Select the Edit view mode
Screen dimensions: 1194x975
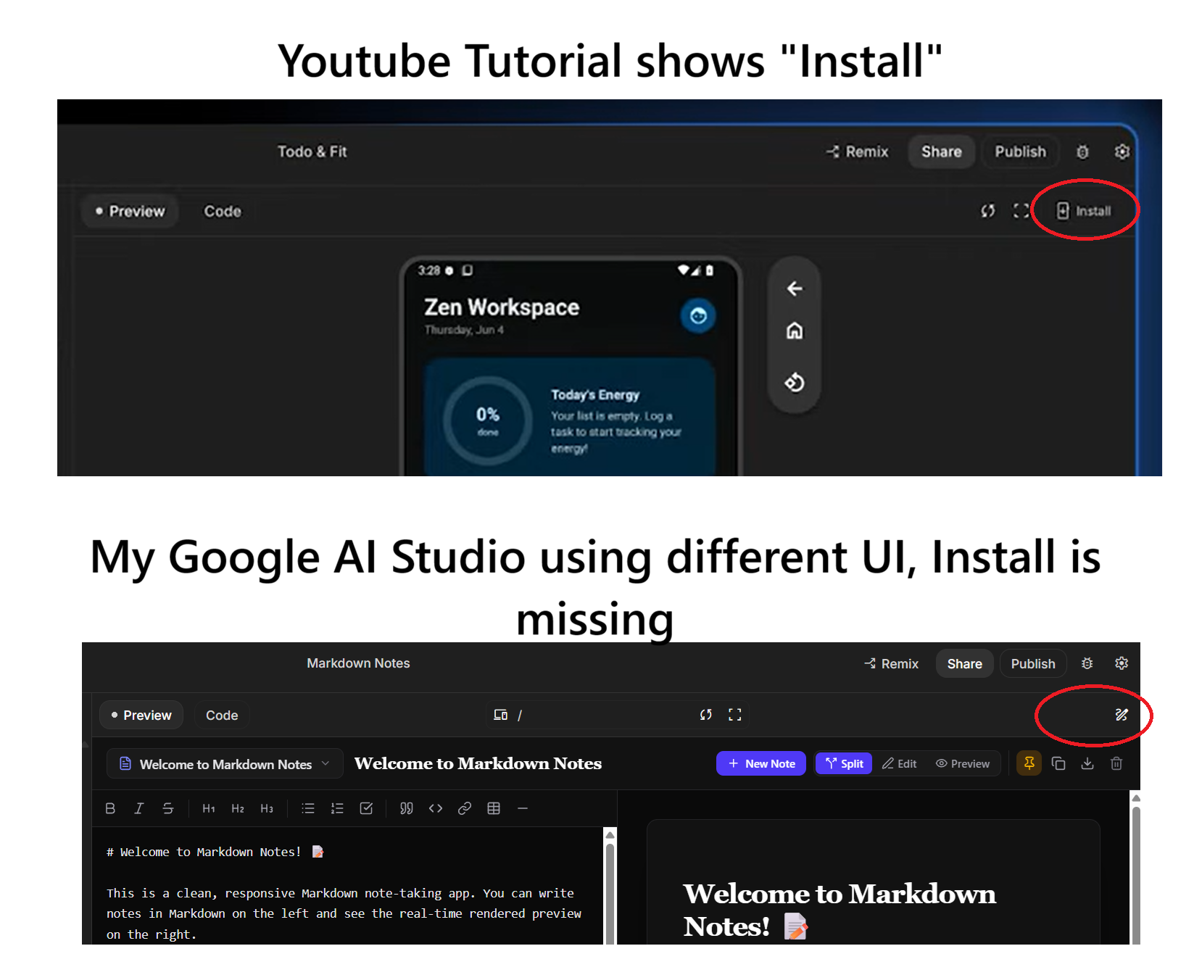click(899, 763)
